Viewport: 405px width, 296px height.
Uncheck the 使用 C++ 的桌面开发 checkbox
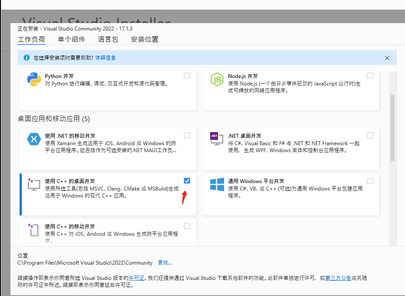tap(187, 181)
